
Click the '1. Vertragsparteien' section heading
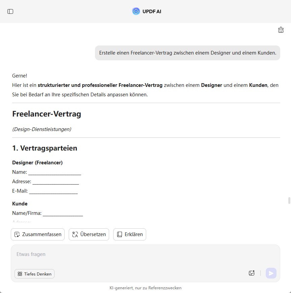(x=44, y=148)
